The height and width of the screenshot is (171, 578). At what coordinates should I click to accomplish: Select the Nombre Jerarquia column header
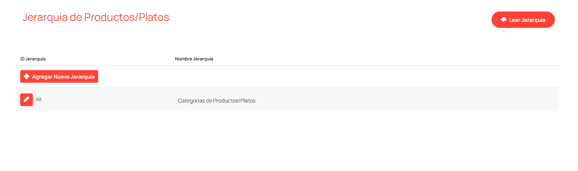[194, 59]
